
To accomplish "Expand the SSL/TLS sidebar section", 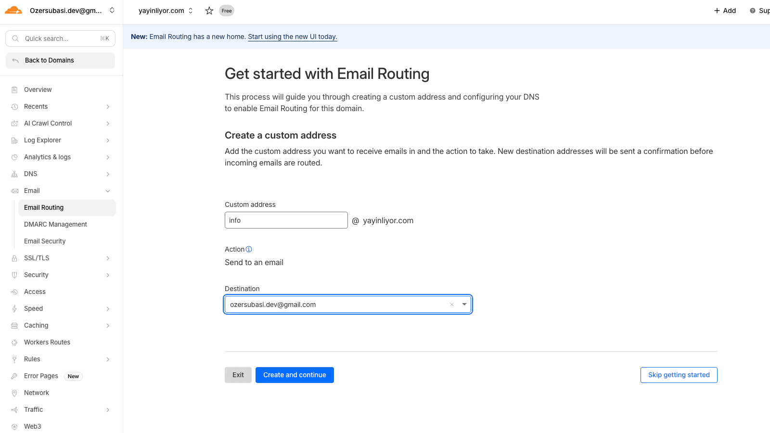I will tap(108, 258).
